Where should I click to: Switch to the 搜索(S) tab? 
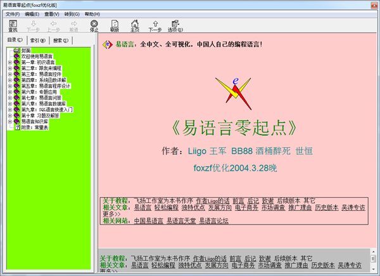coord(61,41)
